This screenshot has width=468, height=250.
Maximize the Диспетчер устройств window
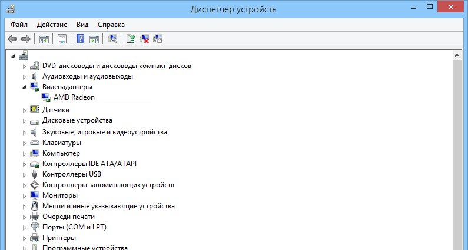[x=430, y=6]
